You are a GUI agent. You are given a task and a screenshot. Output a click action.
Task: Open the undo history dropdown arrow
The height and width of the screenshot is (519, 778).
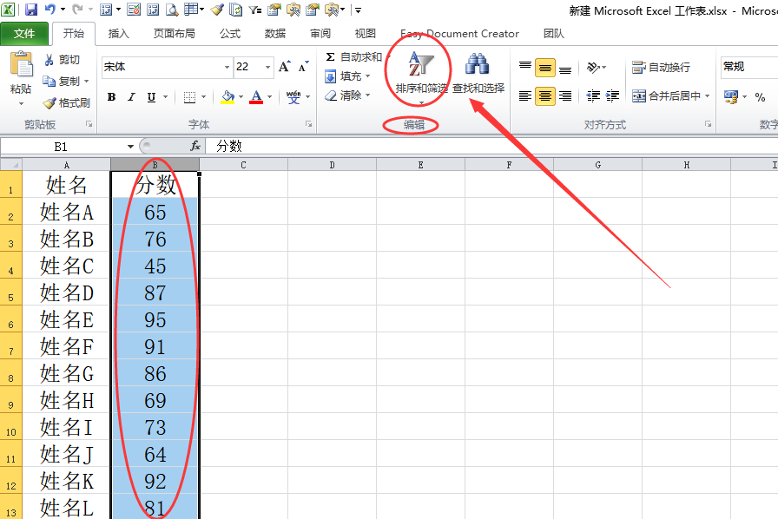point(63,9)
